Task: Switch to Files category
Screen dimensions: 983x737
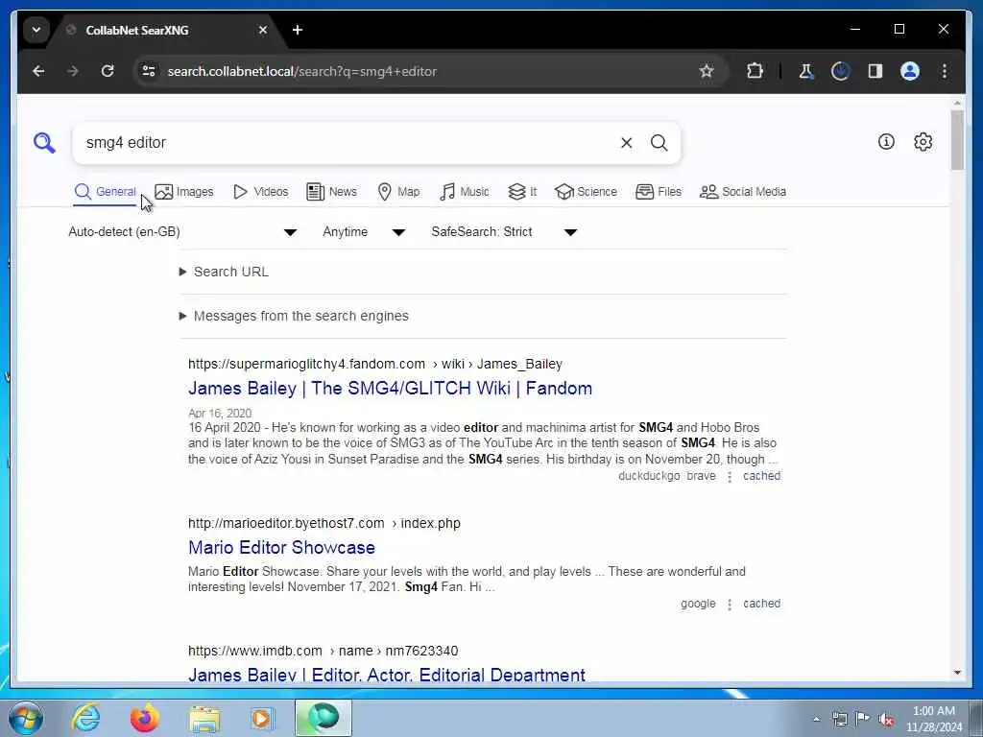Action: coord(659,192)
